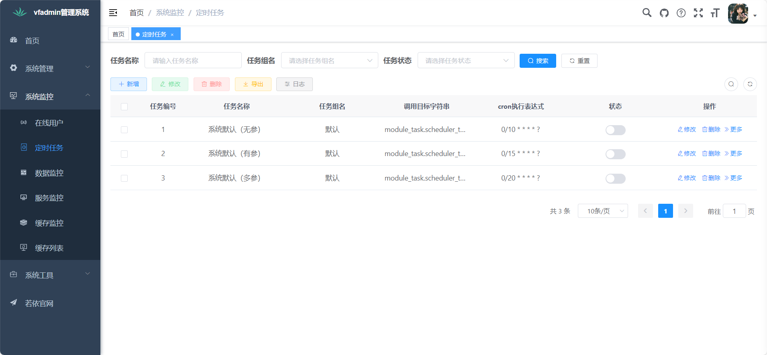
Task: Hide search bar using round magnifier icon
Action: pos(731,84)
